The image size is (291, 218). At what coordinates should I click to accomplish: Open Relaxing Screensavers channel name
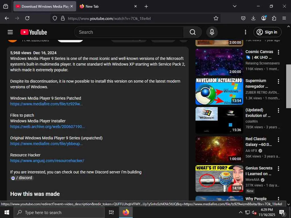(x=262, y=63)
